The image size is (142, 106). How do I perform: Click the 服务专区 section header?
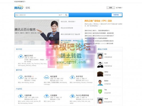pos(19,70)
